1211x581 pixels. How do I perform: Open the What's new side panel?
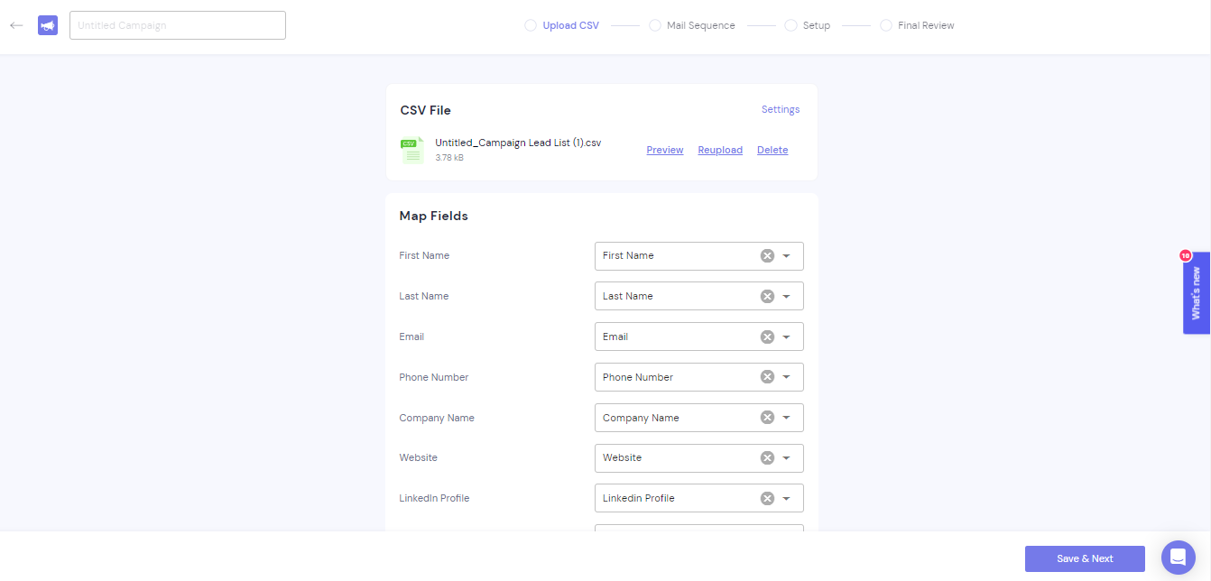[1196, 298]
